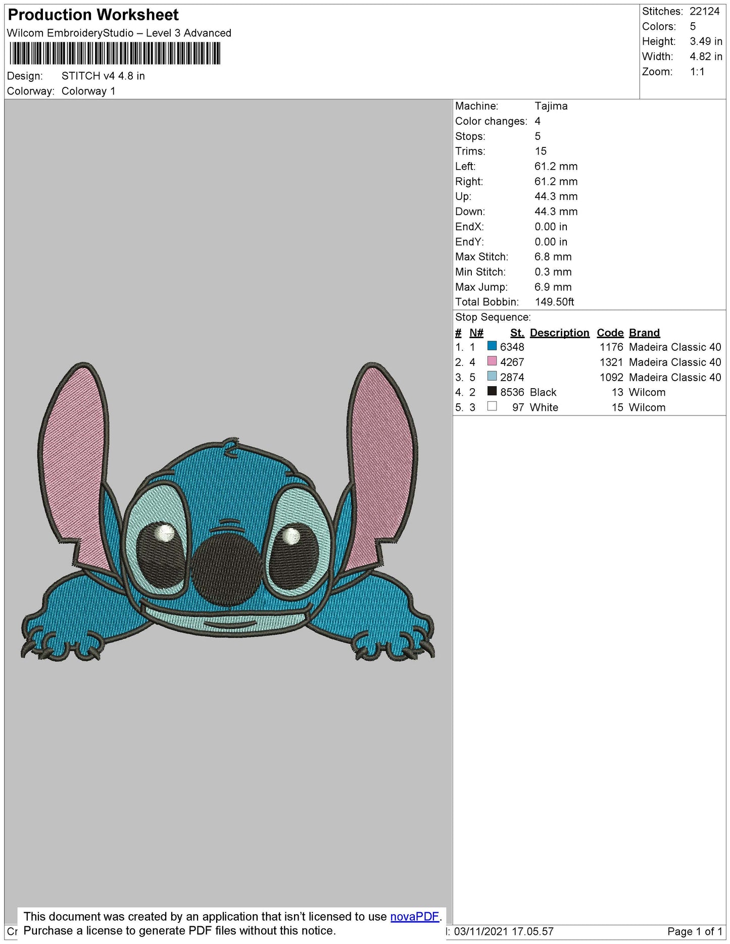Click the 'White' description in row 5

[x=544, y=407]
